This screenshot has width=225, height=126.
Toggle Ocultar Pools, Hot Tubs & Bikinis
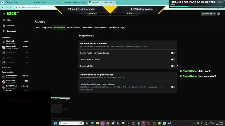coord(173,53)
